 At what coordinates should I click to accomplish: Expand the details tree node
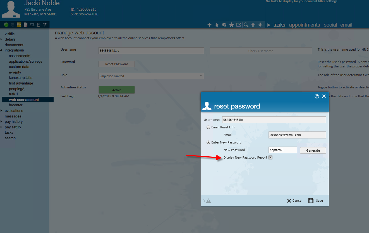click(1, 39)
